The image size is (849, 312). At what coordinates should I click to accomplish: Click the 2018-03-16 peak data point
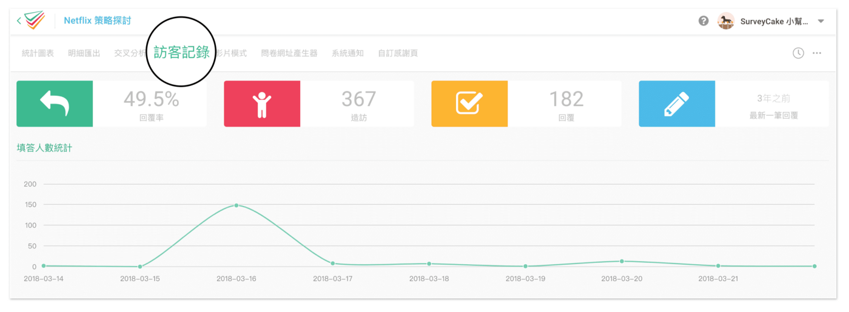[x=236, y=205]
